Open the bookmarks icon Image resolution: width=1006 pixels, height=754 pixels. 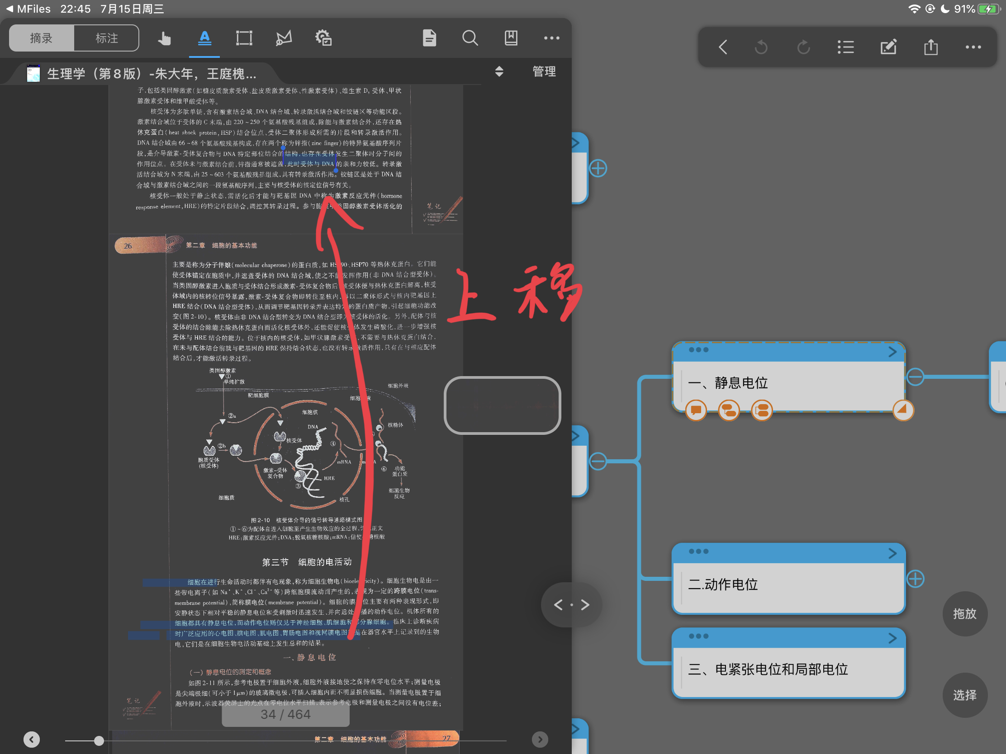click(x=511, y=38)
